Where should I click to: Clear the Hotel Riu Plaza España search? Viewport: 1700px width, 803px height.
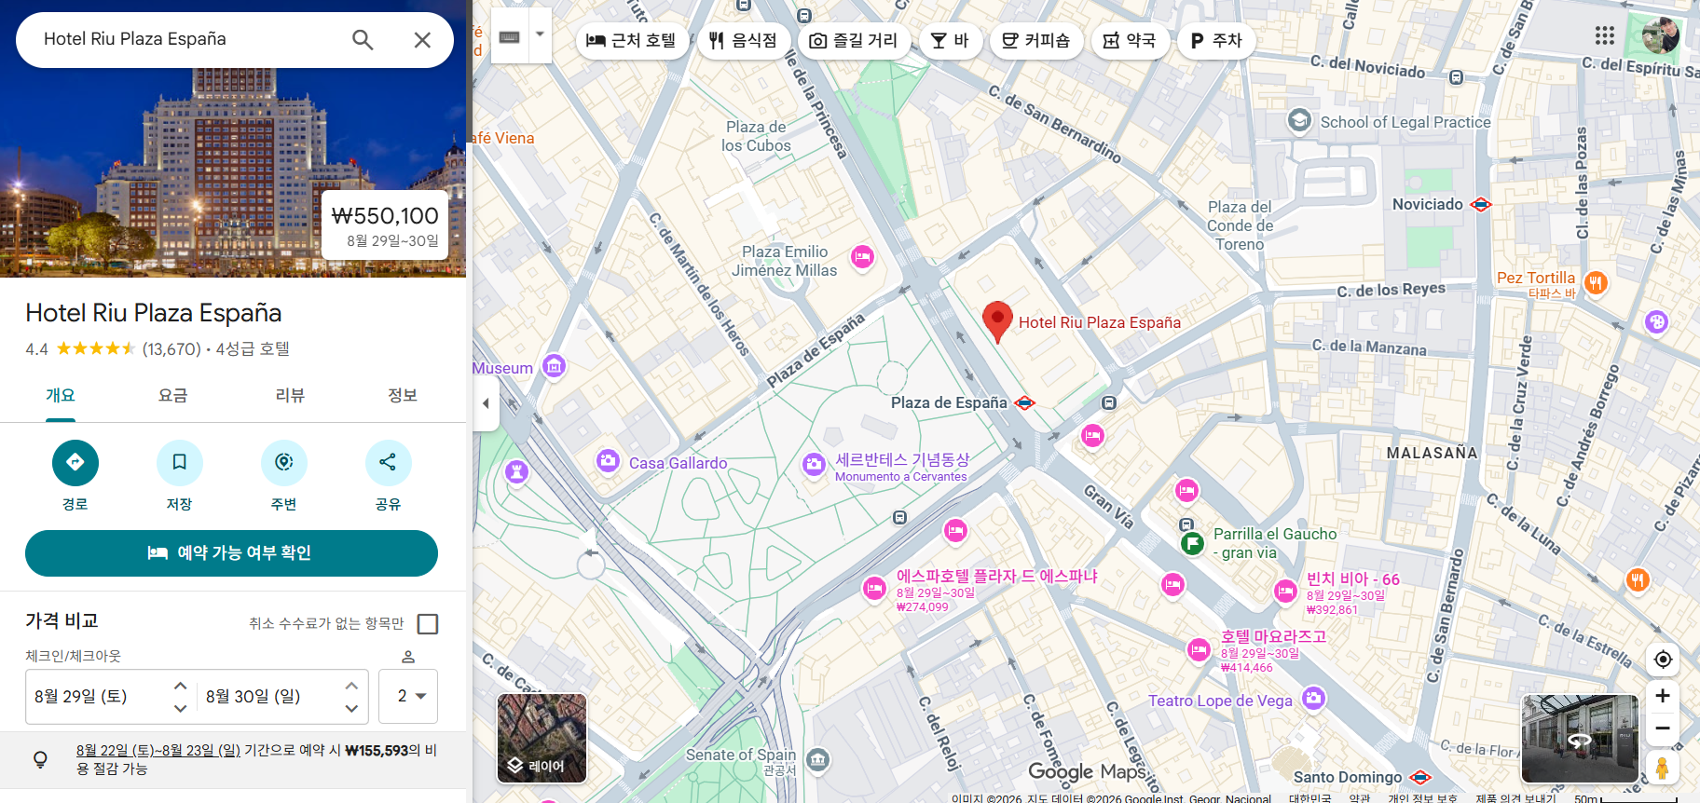[x=422, y=40]
